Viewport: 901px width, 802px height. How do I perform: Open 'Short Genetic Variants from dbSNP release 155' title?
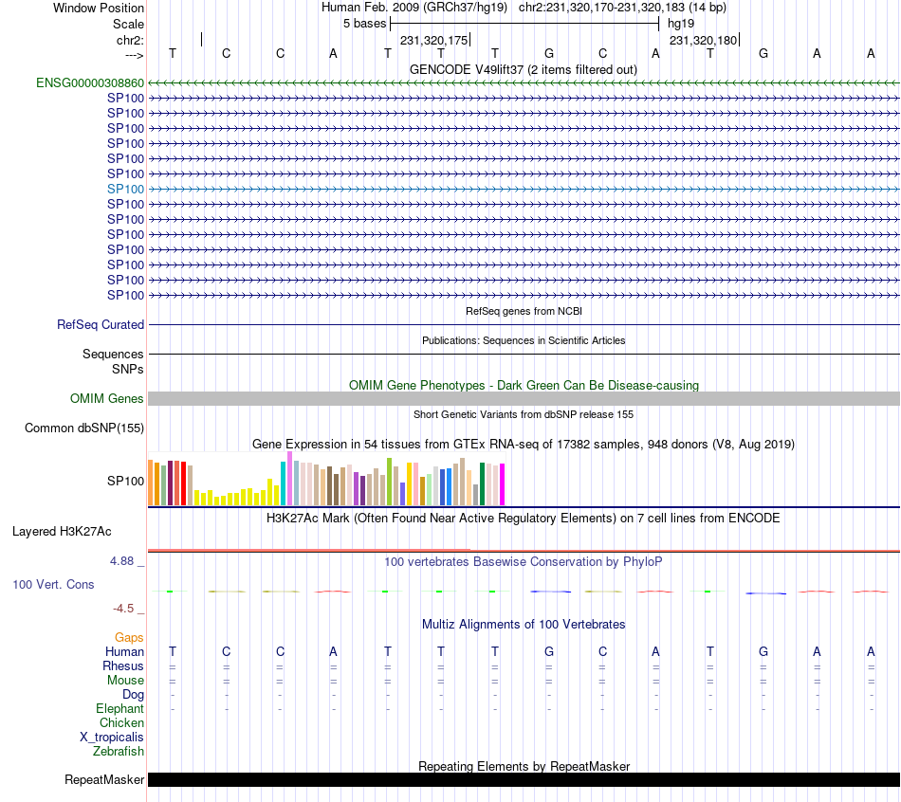pos(524,414)
